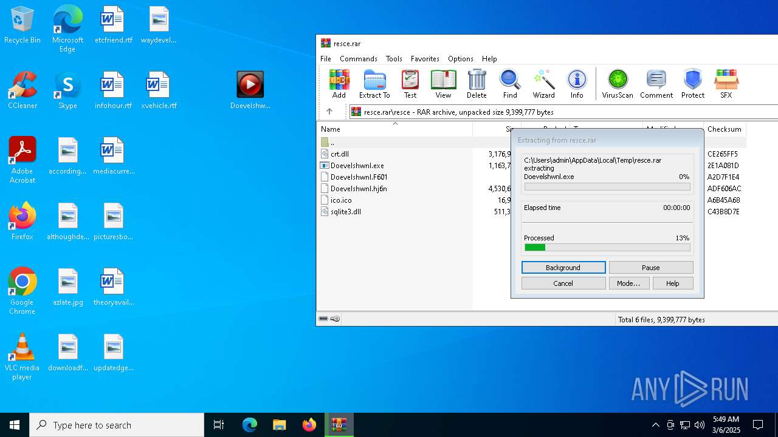778x437 pixels.
Task: Open the Options menu
Action: click(461, 59)
